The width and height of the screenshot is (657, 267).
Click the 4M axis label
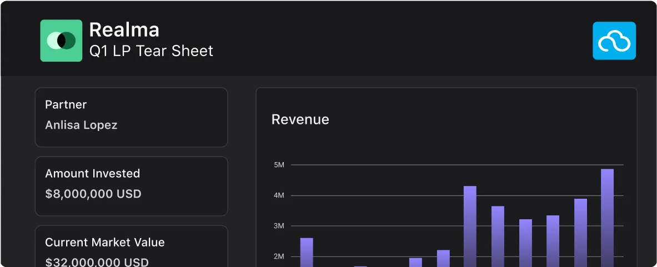click(x=279, y=195)
